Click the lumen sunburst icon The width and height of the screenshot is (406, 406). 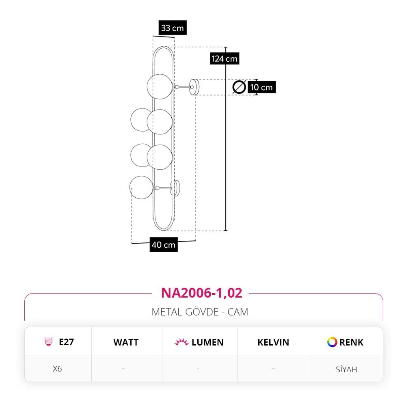click(x=181, y=342)
